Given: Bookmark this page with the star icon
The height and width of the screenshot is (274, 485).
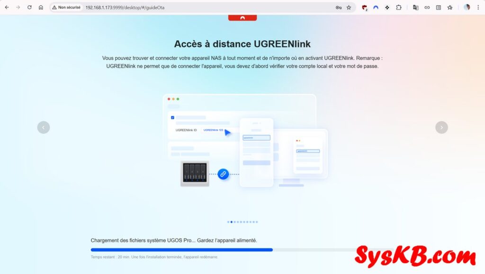Looking at the screenshot, I should [x=349, y=8].
